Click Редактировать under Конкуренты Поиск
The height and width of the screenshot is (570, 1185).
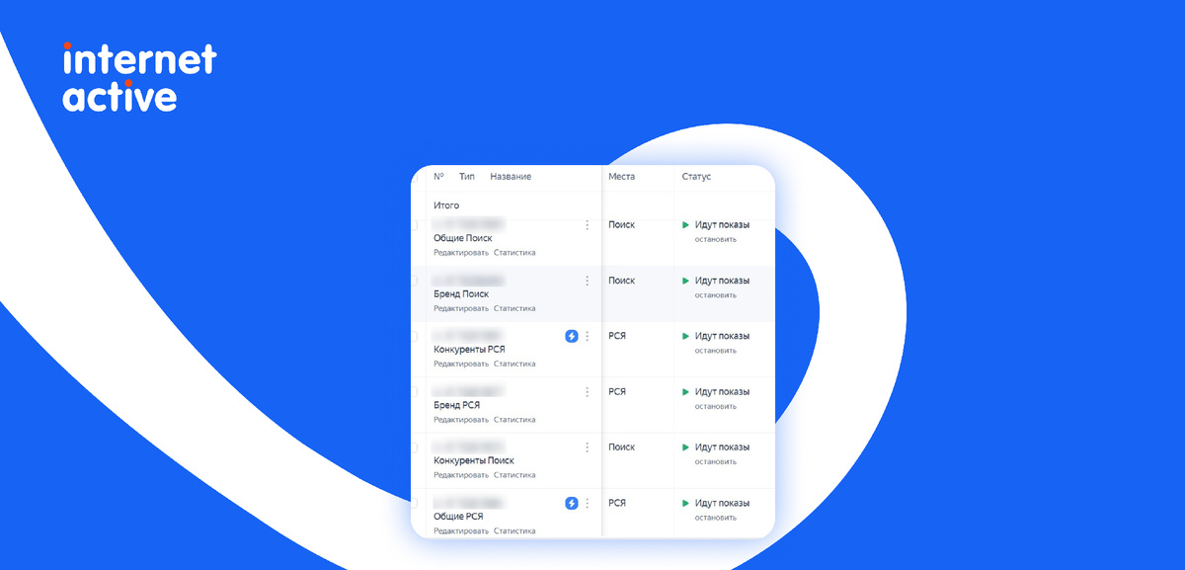tap(461, 475)
